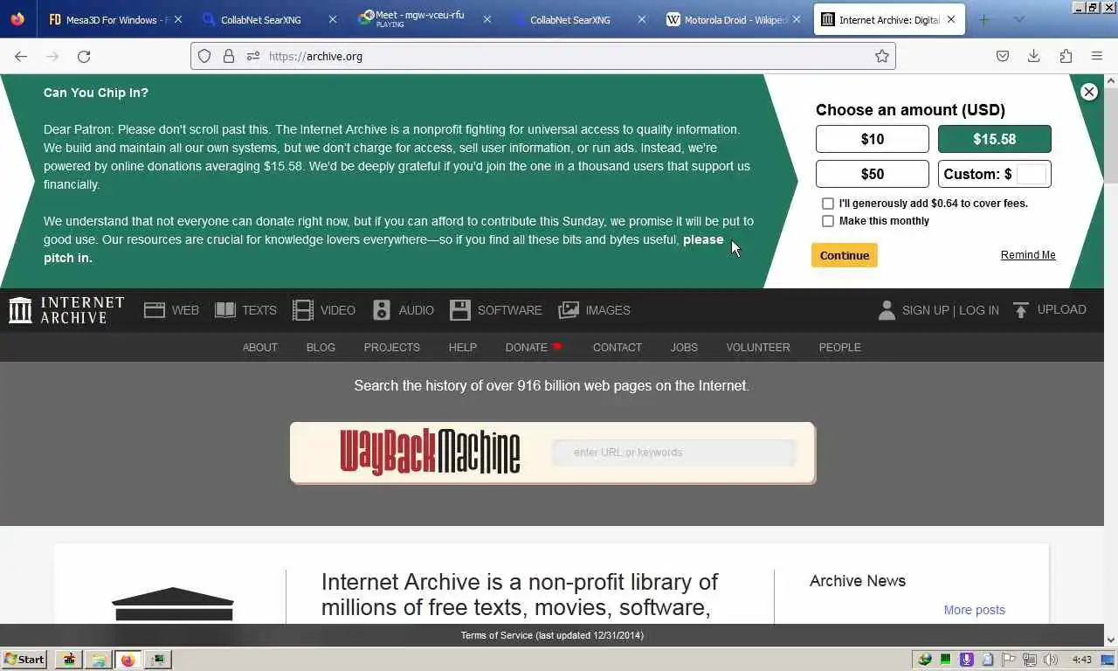Open the Firefox hamburger application menu
Image resolution: width=1118 pixels, height=671 pixels.
point(1097,56)
